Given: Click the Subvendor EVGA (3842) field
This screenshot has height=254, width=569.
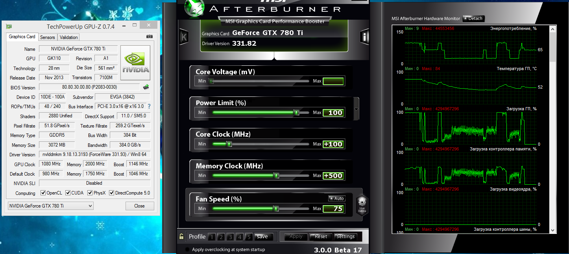Looking at the screenshot, I should pos(122,97).
